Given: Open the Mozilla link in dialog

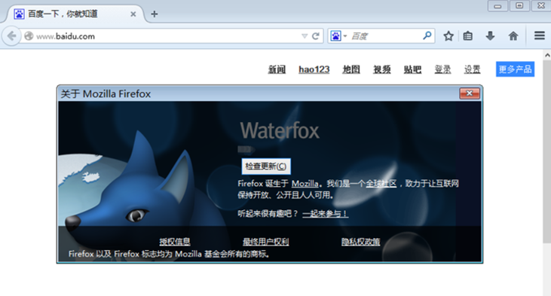Looking at the screenshot, I should pyautogui.click(x=305, y=184).
